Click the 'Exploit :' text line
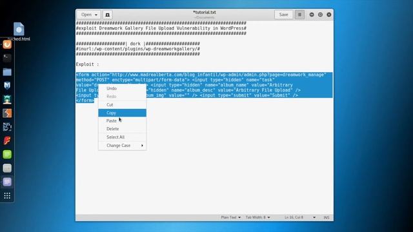The image size is (413, 232). [88, 64]
